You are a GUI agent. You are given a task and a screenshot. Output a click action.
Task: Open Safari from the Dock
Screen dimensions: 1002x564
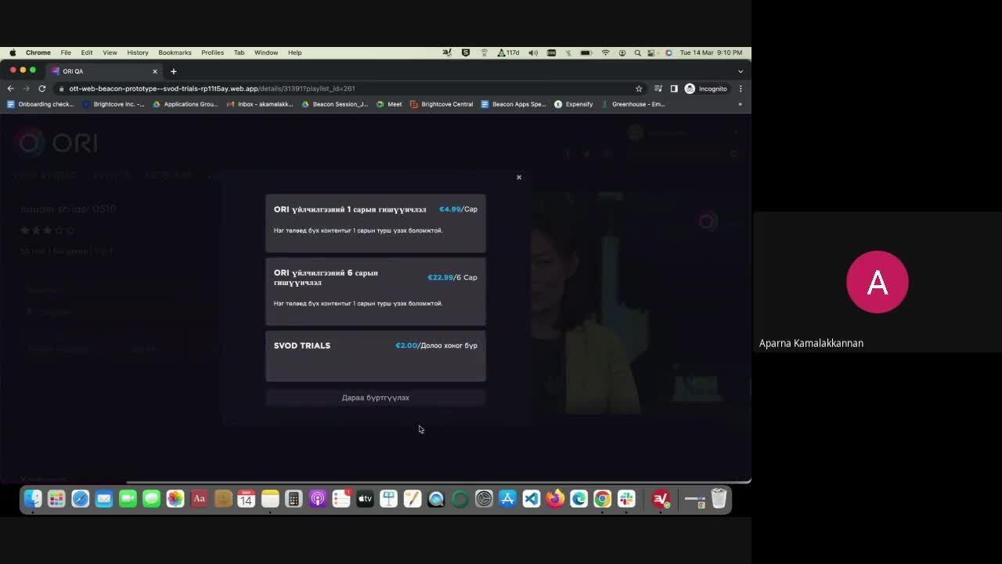click(x=81, y=499)
